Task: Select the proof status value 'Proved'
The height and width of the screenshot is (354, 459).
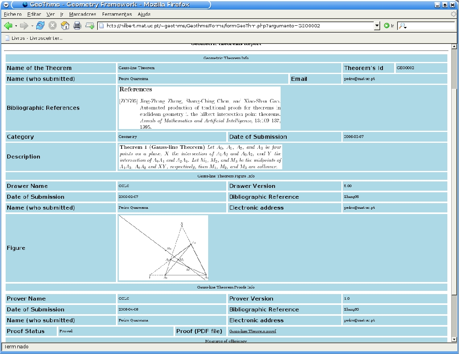Action: tap(66, 331)
